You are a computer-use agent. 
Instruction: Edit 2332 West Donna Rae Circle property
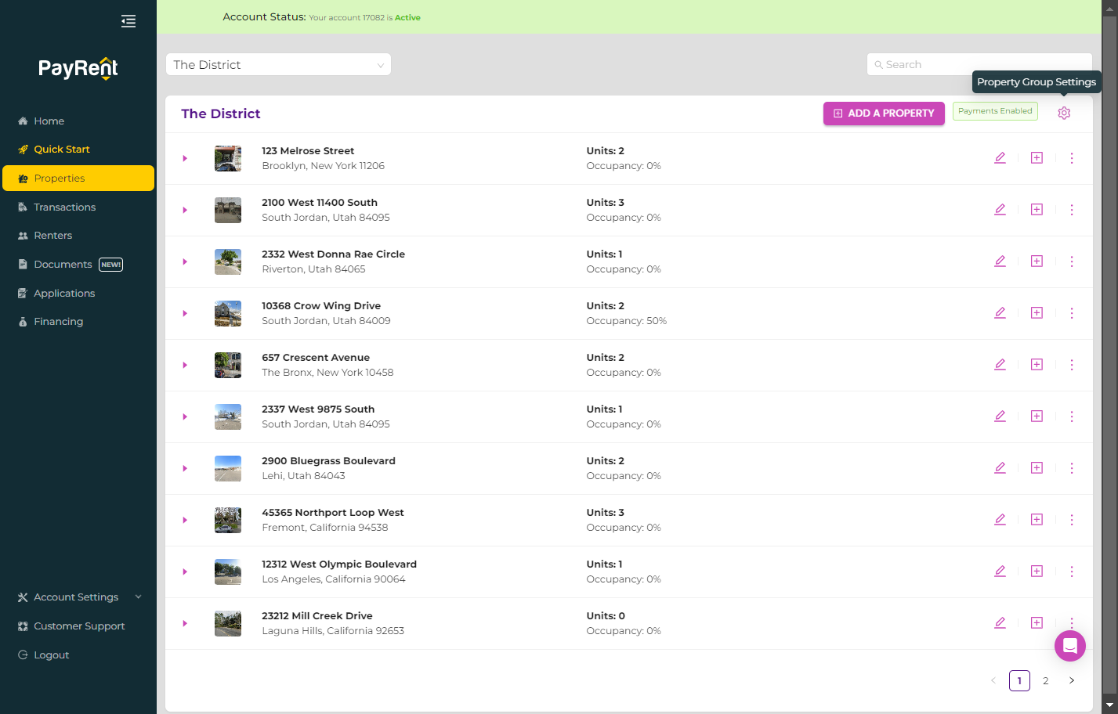1000,261
